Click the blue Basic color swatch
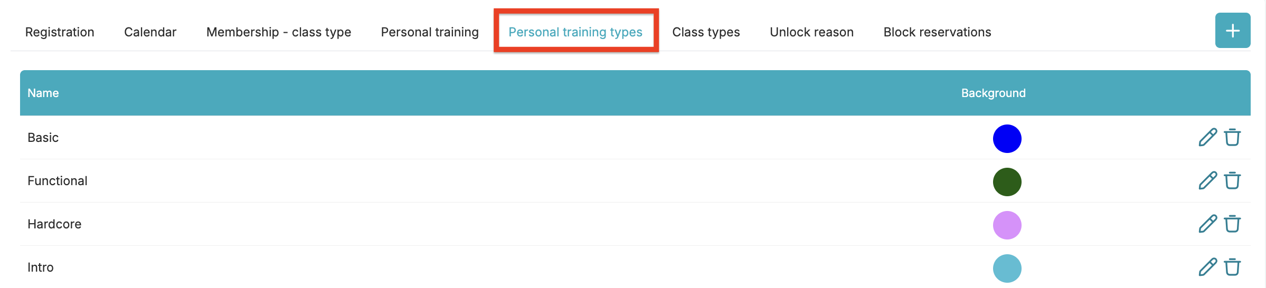Image resolution: width=1266 pixels, height=288 pixels. pyautogui.click(x=1007, y=139)
